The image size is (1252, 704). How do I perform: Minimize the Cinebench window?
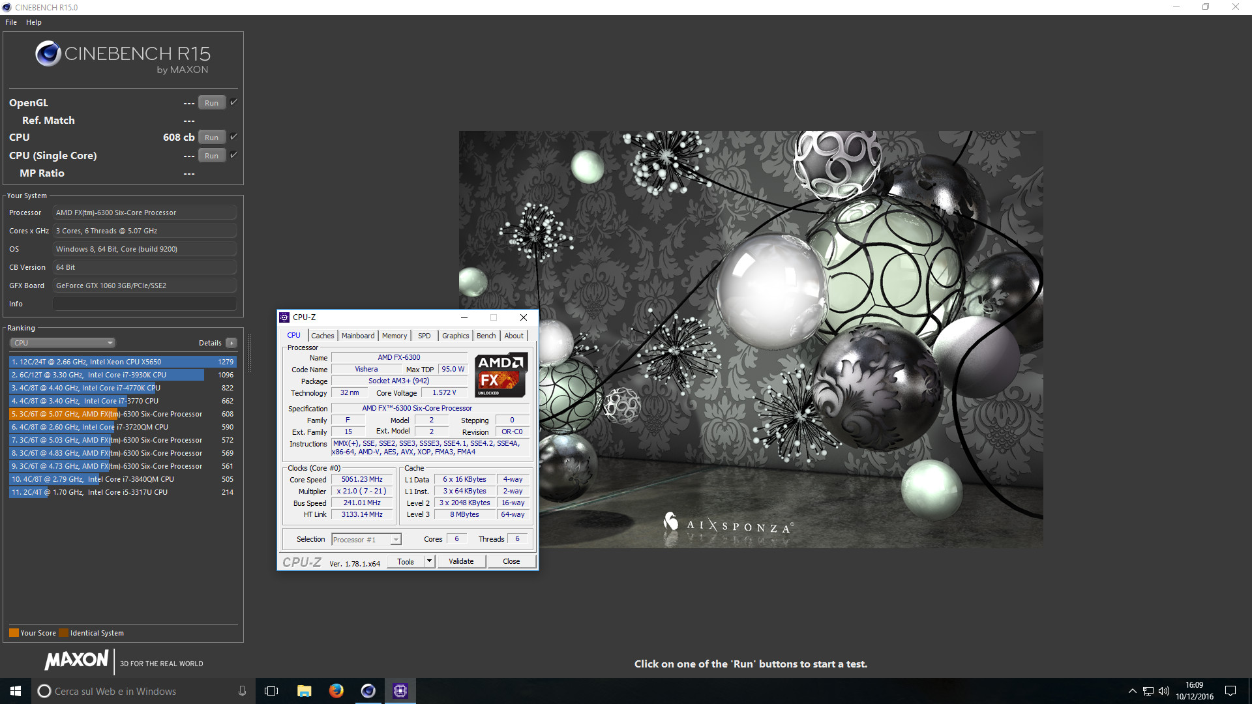pos(1176,7)
